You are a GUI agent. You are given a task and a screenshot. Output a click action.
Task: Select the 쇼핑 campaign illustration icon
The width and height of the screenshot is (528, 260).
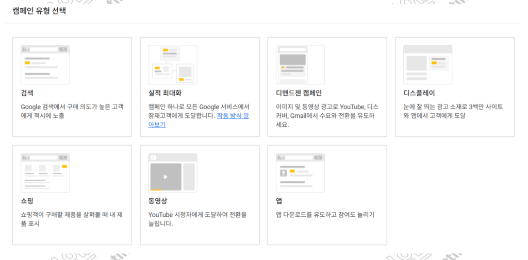click(x=45, y=173)
